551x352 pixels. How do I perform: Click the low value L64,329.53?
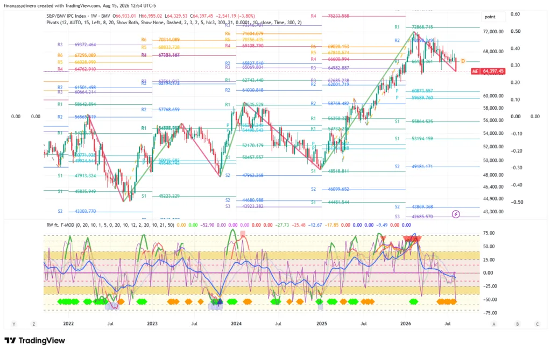[x=176, y=16]
